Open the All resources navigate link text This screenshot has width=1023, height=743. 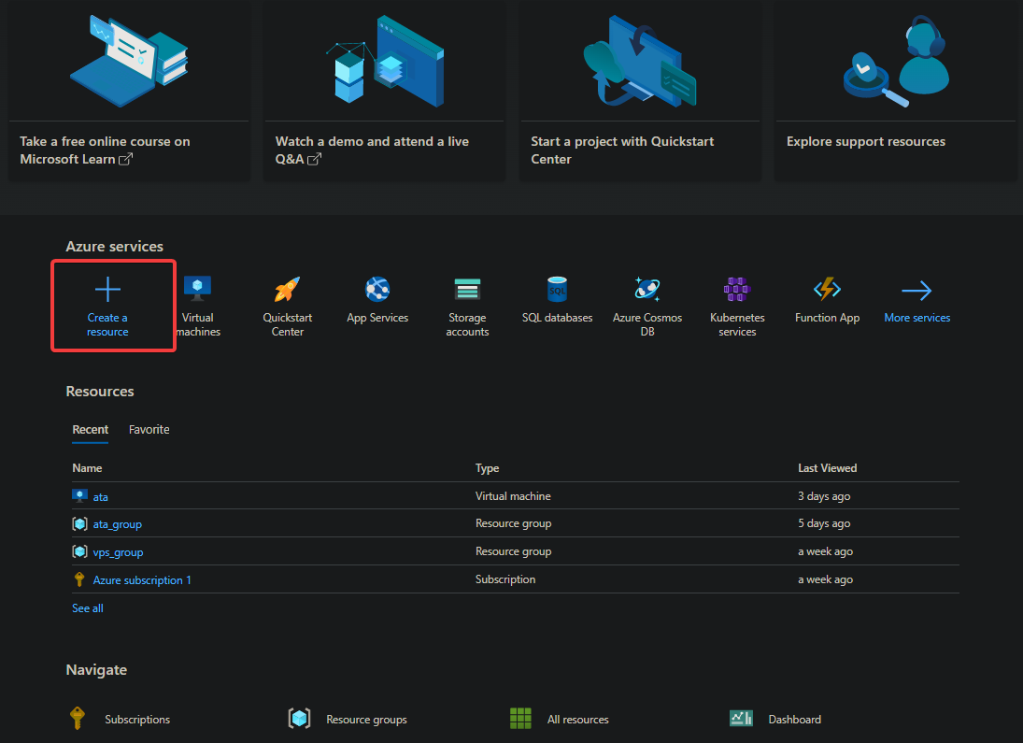pyautogui.click(x=578, y=719)
